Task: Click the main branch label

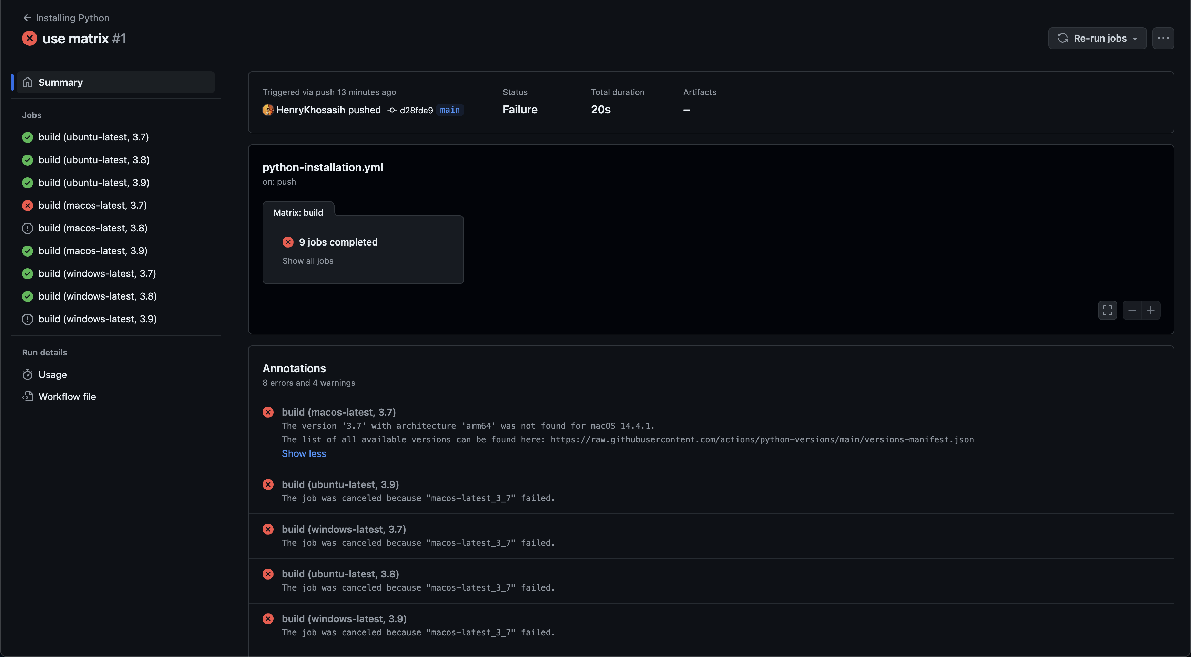Action: 449,110
